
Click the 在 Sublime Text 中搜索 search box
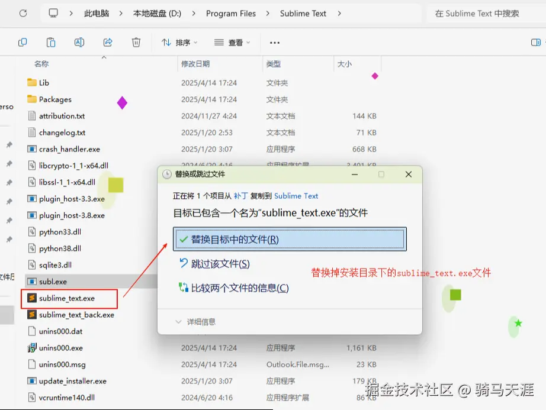pos(486,14)
